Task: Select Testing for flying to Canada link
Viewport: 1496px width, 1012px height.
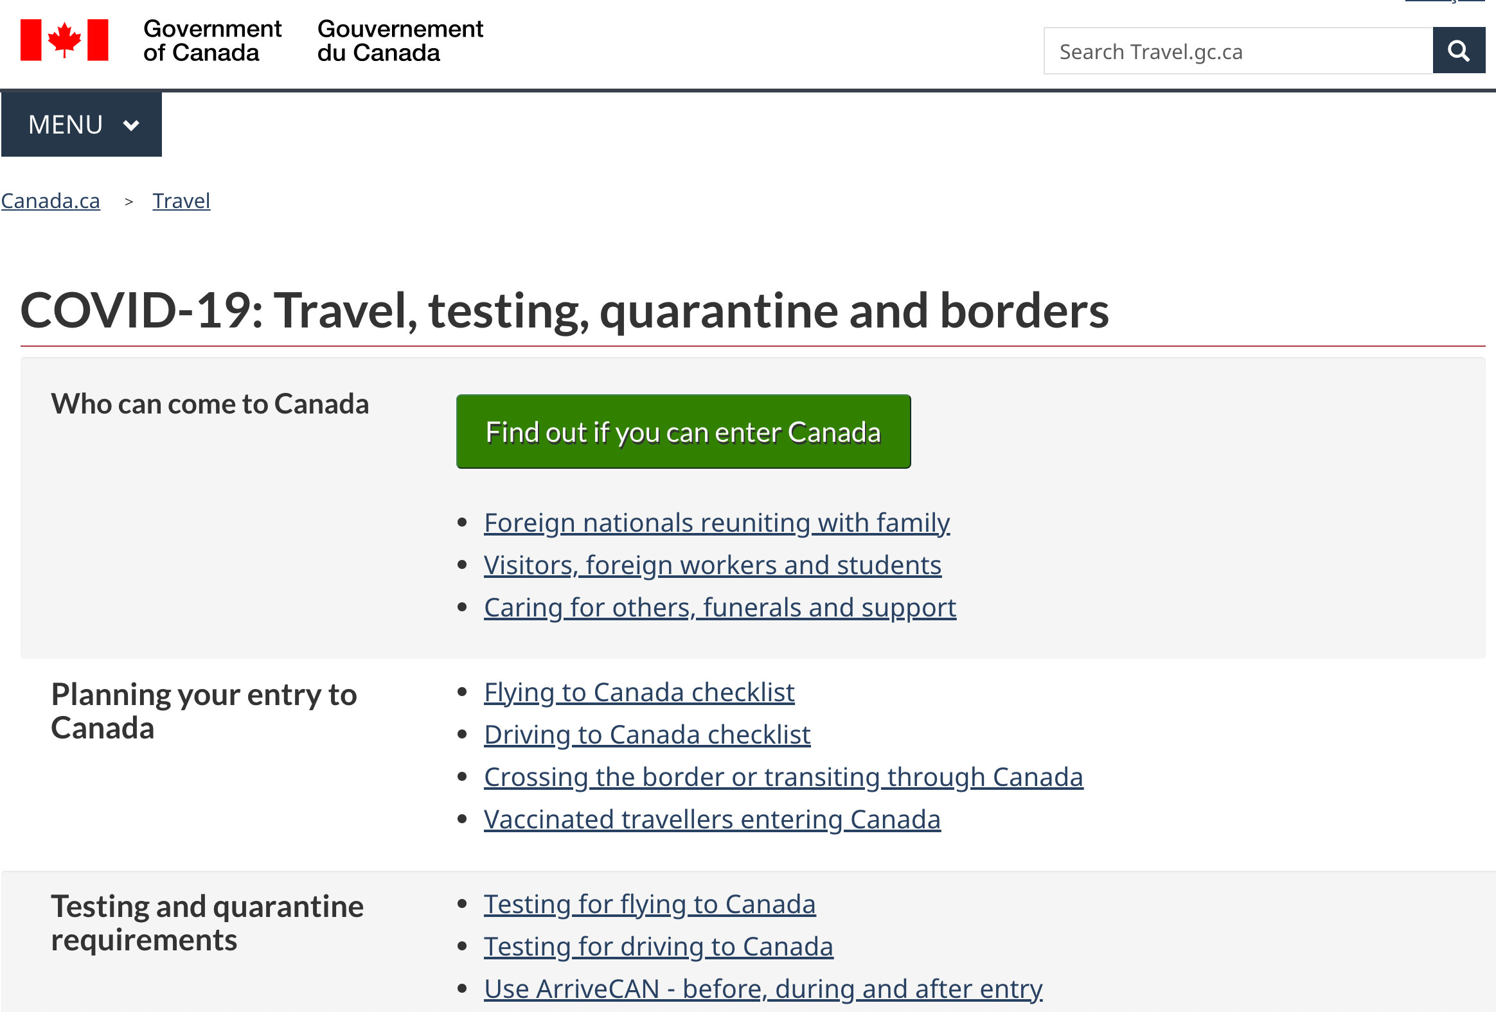Action: [x=650, y=905]
